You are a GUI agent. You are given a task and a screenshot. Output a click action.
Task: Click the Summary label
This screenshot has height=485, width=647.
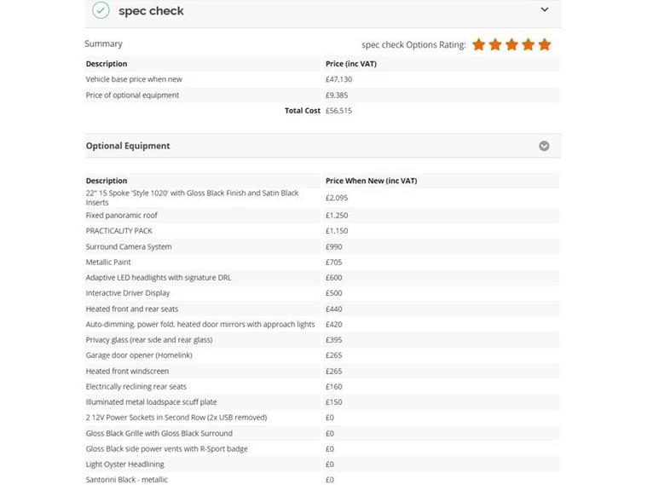(103, 43)
